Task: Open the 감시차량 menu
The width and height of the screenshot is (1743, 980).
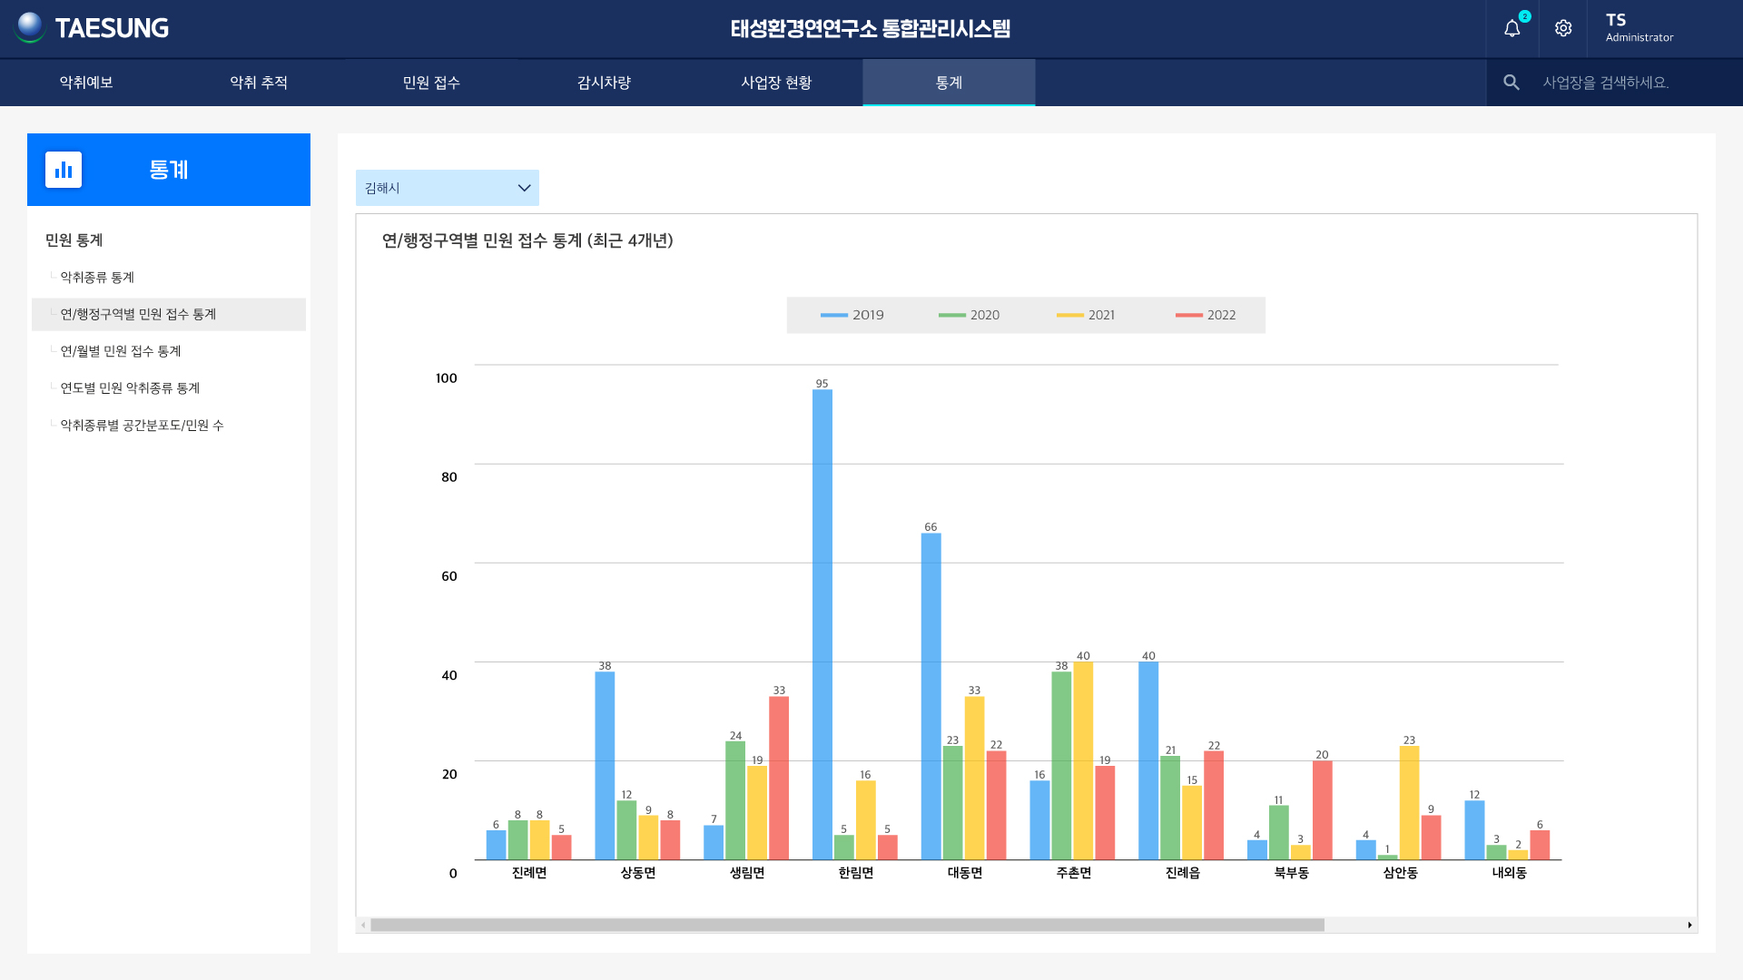Action: [604, 83]
